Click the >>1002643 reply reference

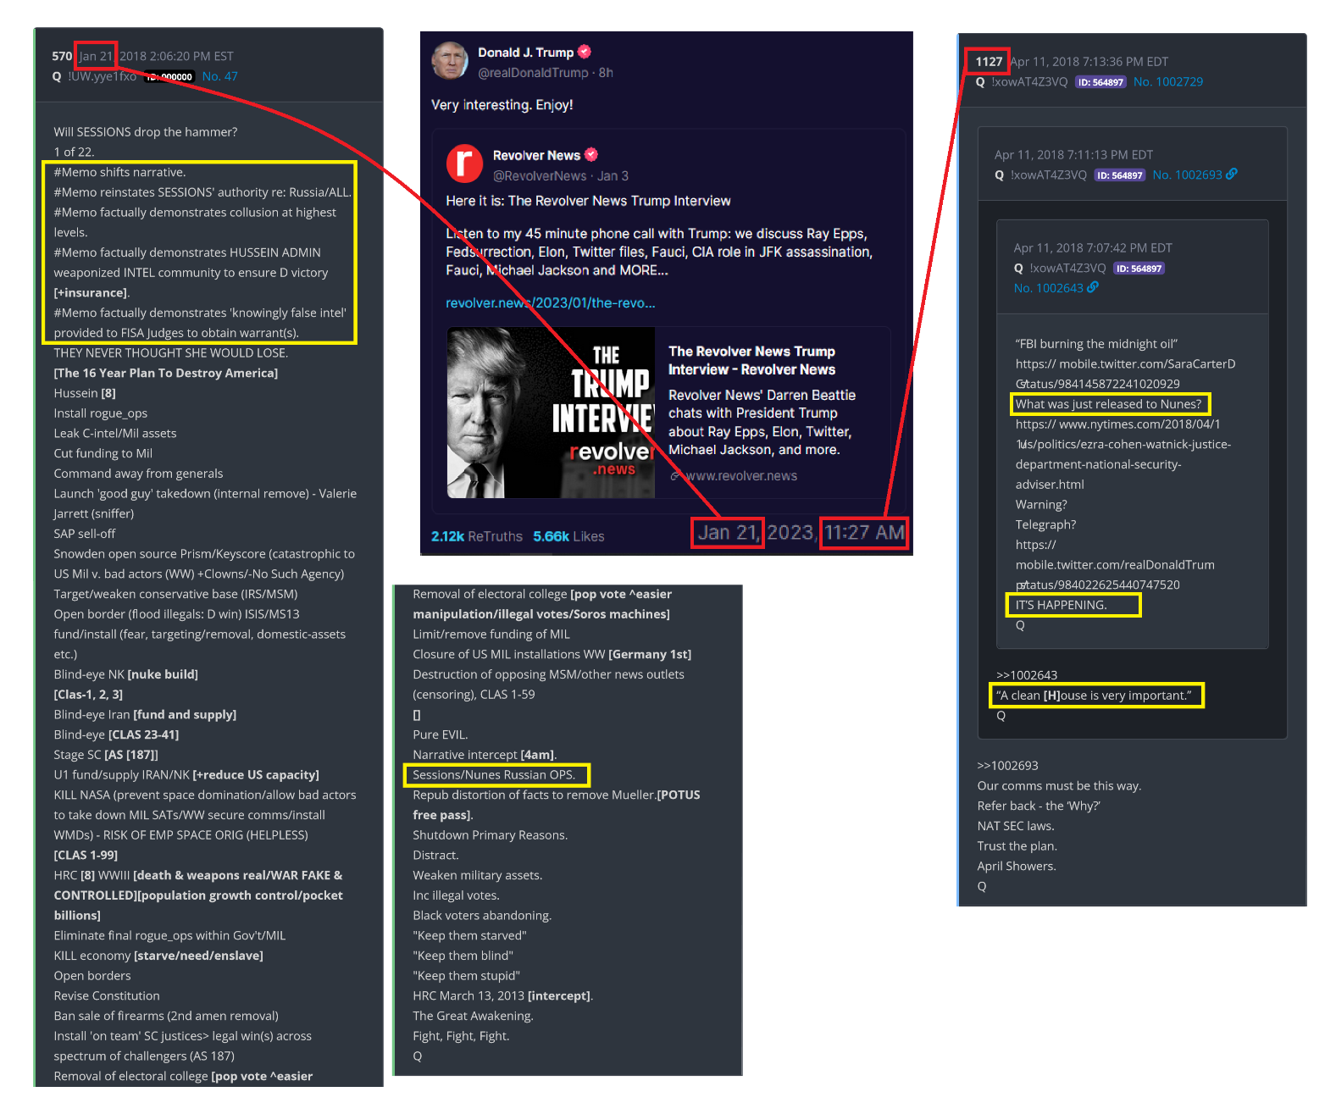1027,675
